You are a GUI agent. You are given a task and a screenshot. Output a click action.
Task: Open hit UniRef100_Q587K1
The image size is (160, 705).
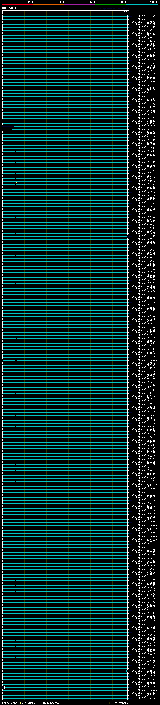pyautogui.click(x=143, y=16)
